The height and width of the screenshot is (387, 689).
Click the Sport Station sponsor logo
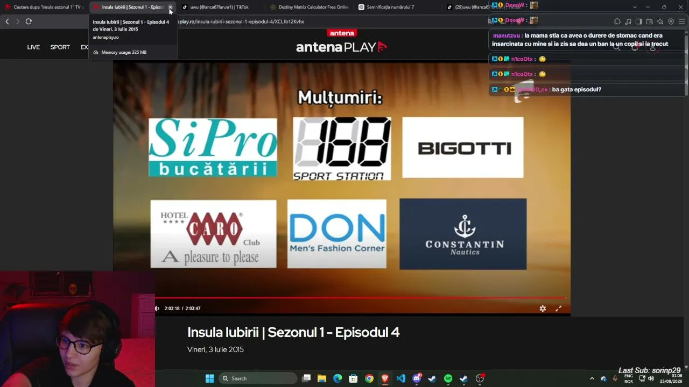click(342, 148)
